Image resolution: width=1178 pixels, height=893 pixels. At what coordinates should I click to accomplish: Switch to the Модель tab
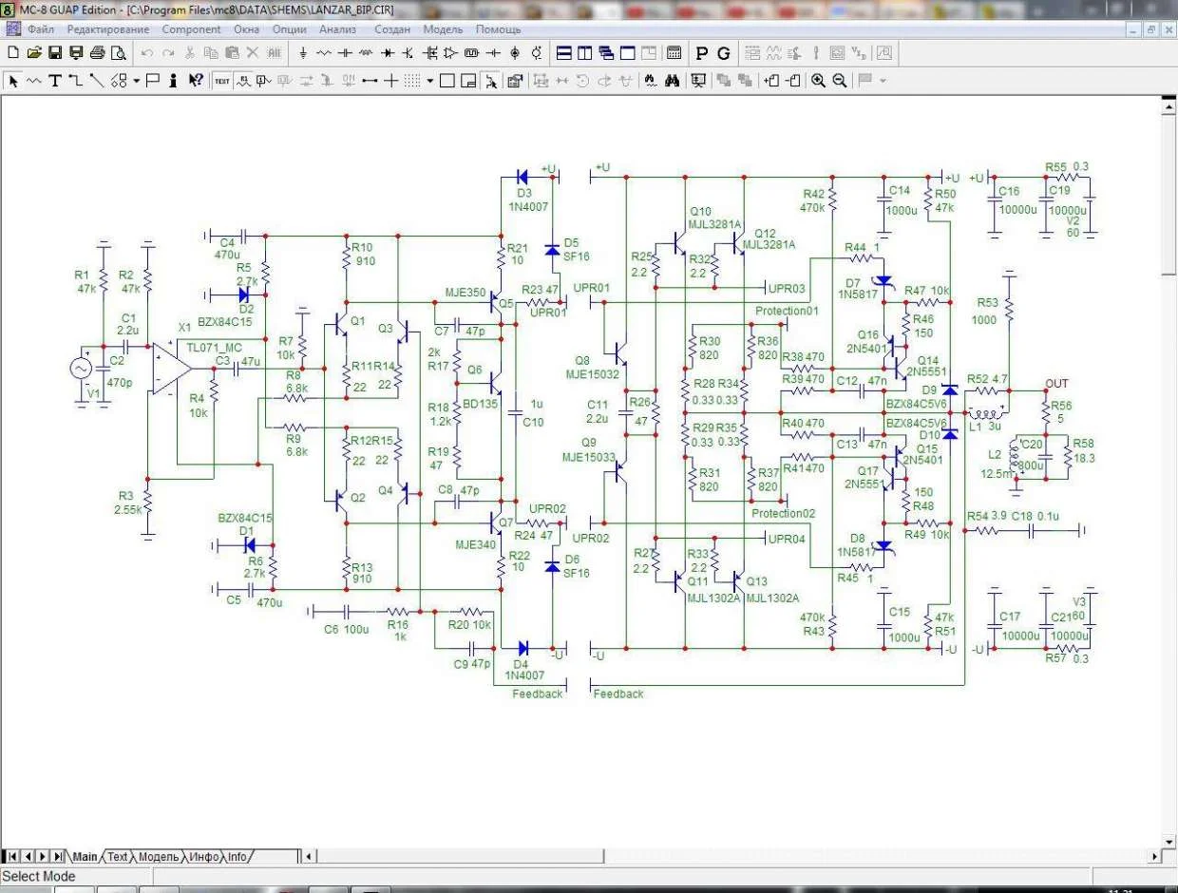(x=158, y=857)
